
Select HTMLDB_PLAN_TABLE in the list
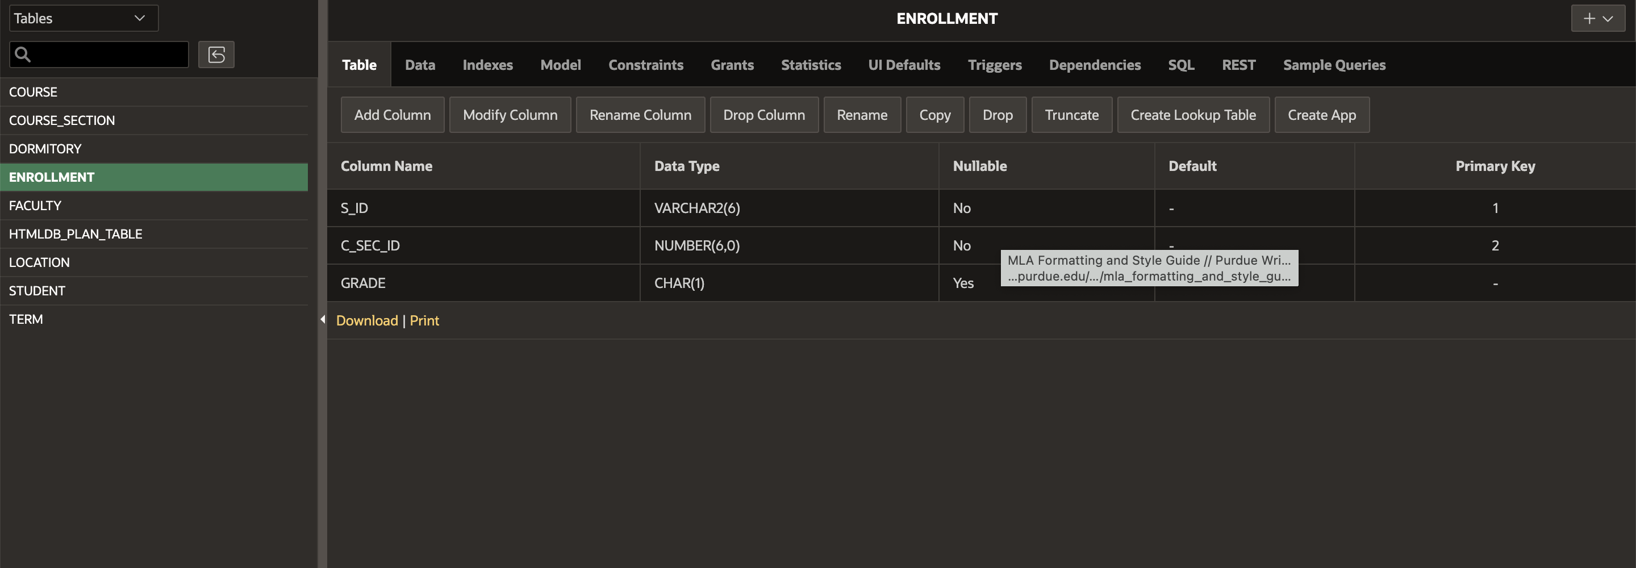click(154, 234)
